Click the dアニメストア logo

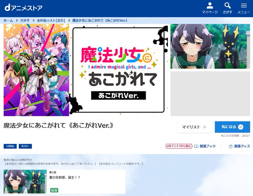click(x=23, y=8)
